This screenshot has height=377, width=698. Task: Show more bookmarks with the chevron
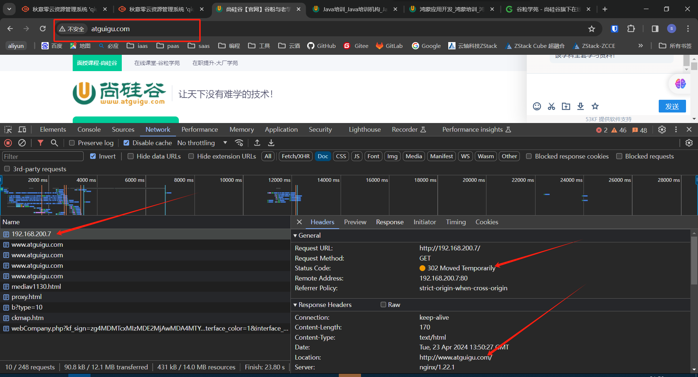[x=641, y=46]
